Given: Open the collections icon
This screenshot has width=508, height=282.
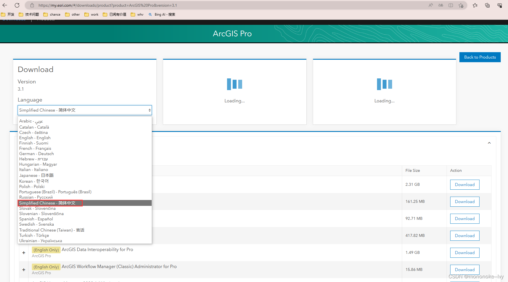Looking at the screenshot, I should click(x=487, y=5).
